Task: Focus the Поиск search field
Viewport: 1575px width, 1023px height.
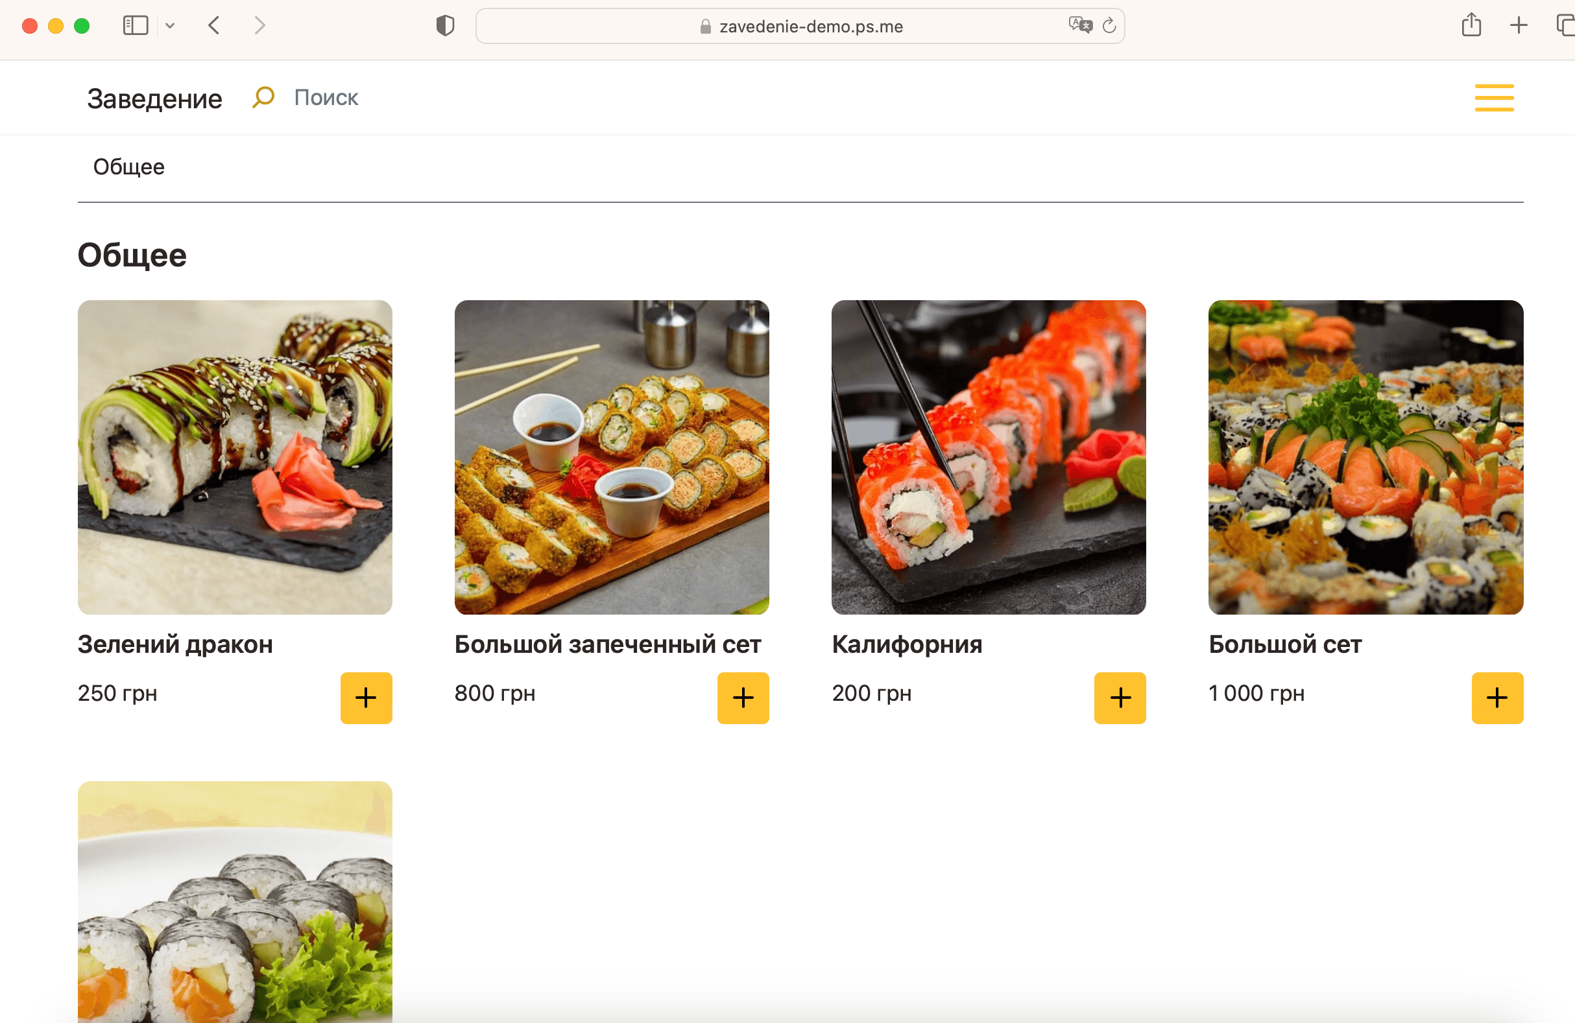Action: [x=326, y=97]
